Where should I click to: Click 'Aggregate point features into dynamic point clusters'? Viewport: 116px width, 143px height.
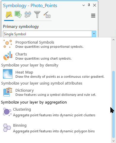point(54,115)
